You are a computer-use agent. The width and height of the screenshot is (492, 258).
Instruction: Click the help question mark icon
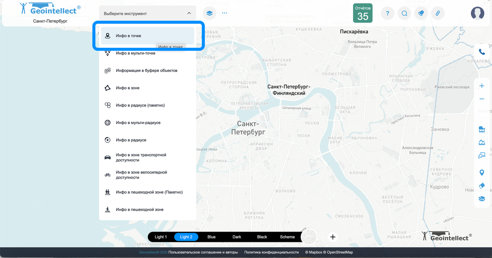(387, 13)
